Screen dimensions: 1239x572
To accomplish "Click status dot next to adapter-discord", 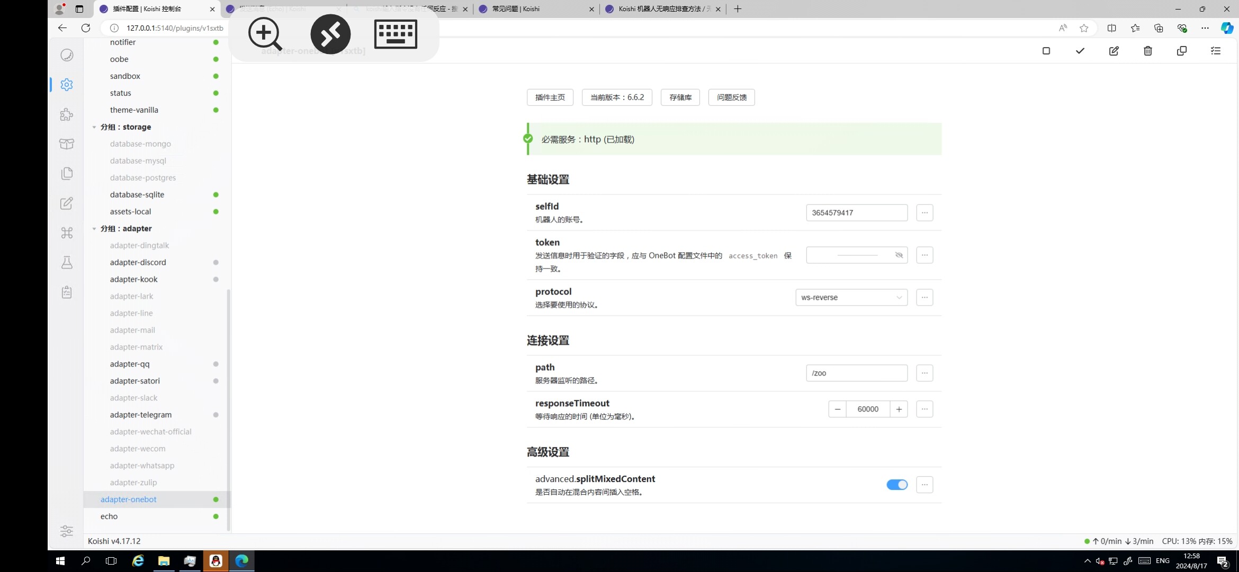I will tap(216, 263).
